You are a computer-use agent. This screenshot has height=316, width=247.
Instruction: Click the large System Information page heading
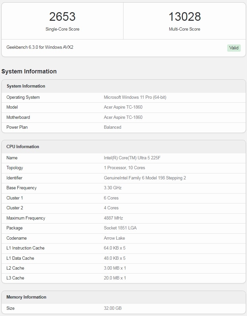point(29,71)
